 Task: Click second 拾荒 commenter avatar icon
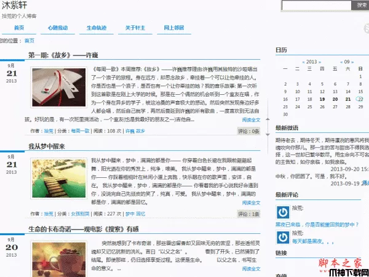click(x=283, y=238)
